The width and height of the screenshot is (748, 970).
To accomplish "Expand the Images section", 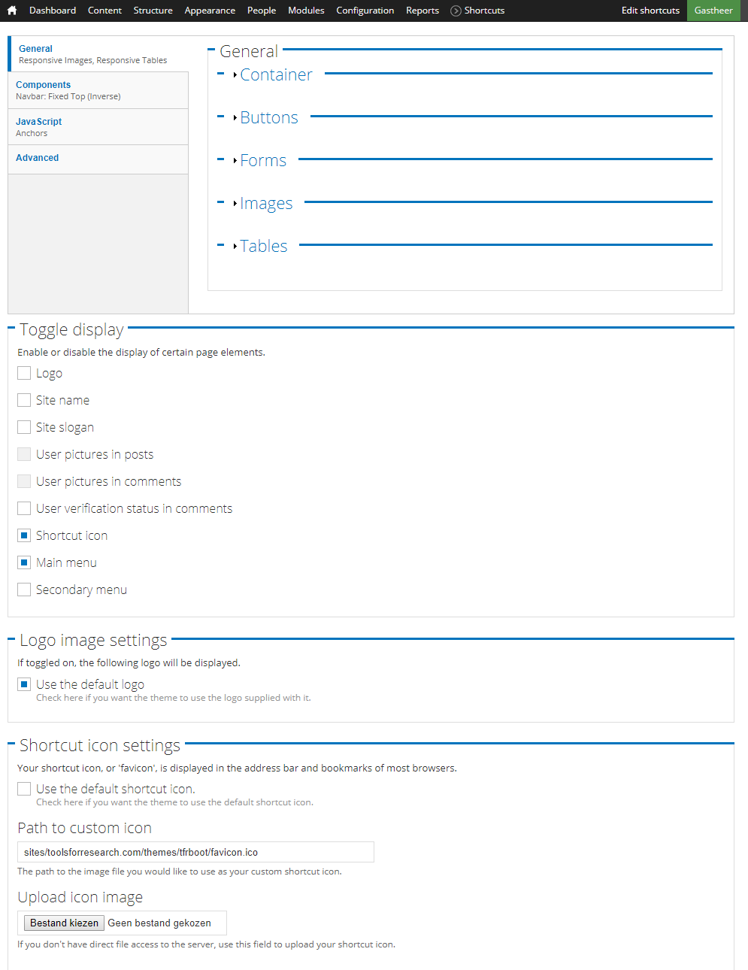I will click(x=265, y=204).
